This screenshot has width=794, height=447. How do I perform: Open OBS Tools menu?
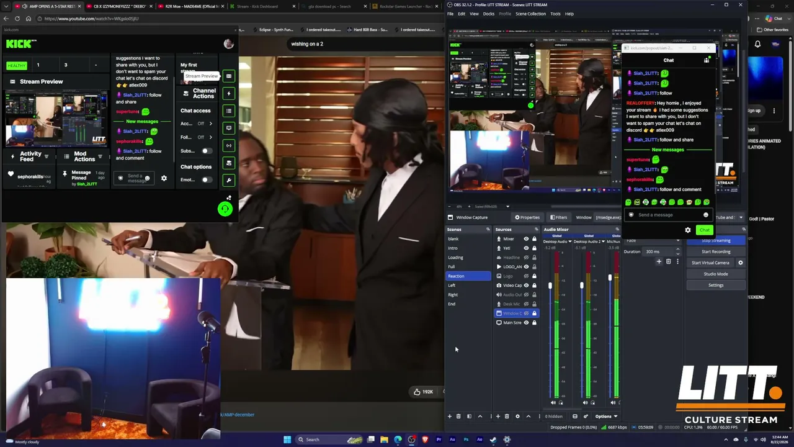pos(555,14)
